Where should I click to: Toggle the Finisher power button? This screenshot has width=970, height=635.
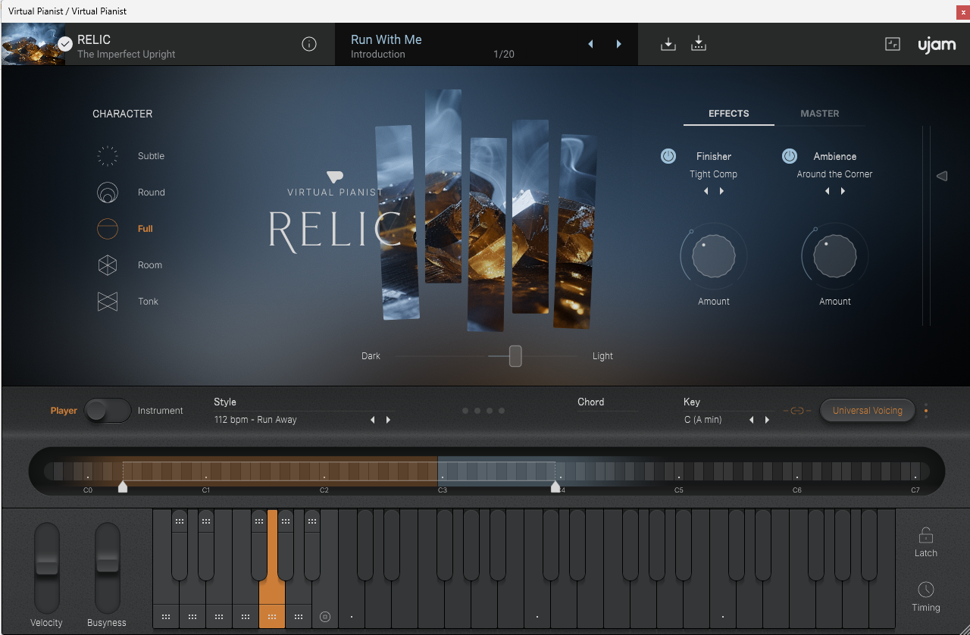click(x=668, y=156)
